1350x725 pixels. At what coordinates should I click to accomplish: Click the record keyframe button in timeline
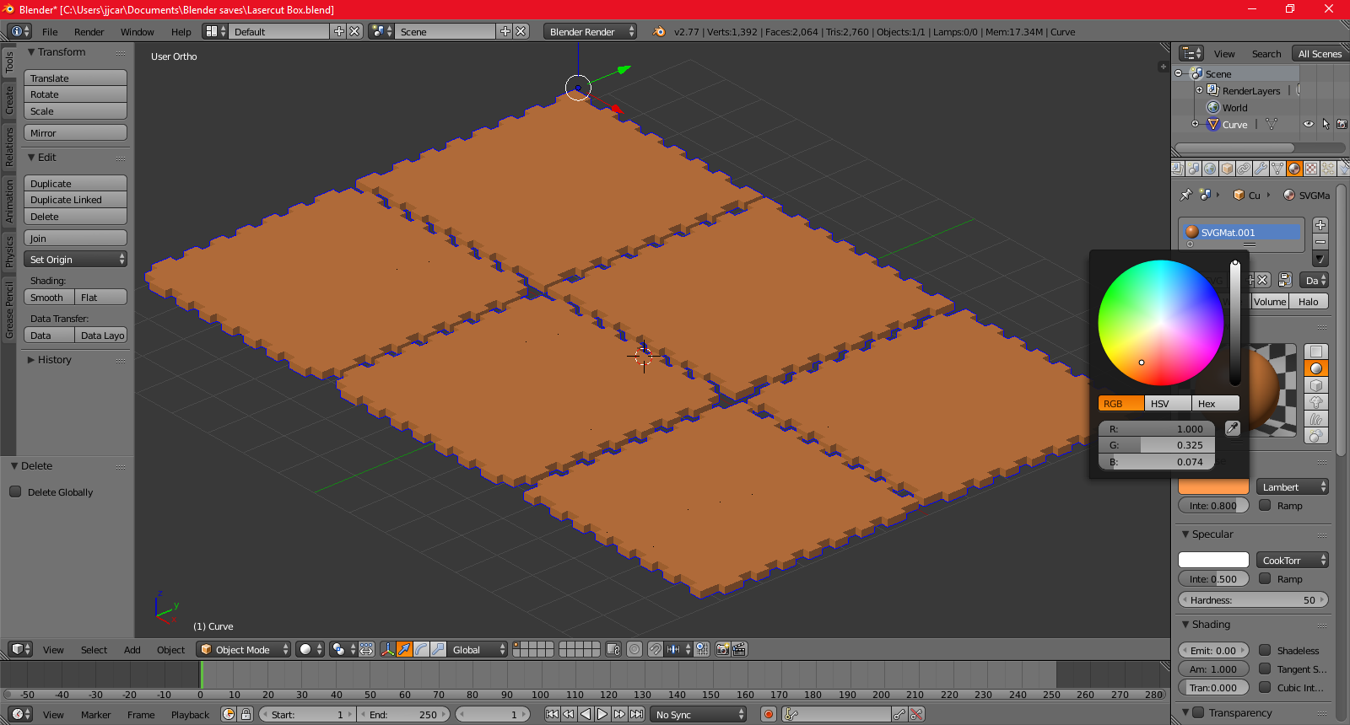tap(768, 714)
